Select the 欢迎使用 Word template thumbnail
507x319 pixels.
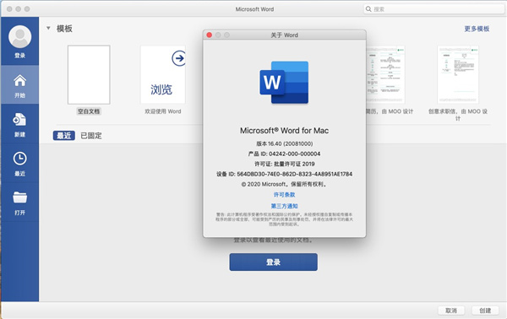point(162,74)
